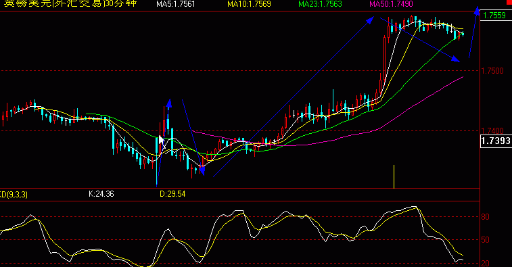Click the 1.7500 price axis label
Image resolution: width=512 pixels, height=267 pixels.
[493, 71]
